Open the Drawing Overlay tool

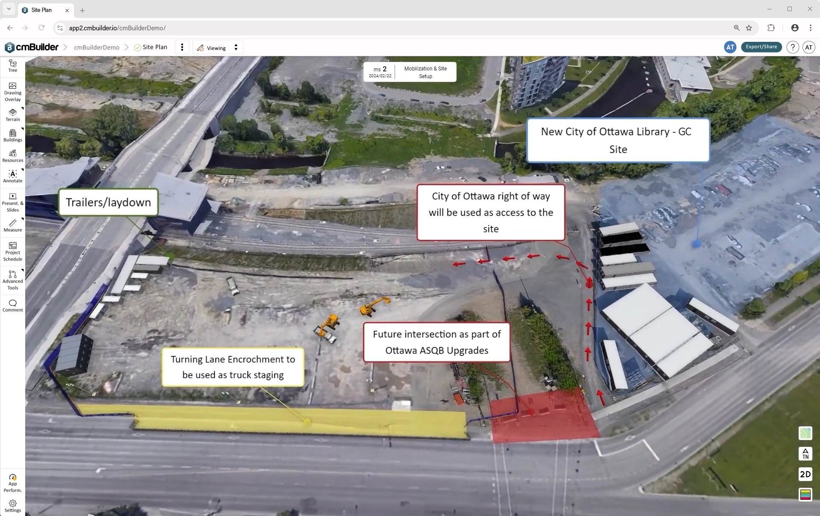(x=12, y=92)
